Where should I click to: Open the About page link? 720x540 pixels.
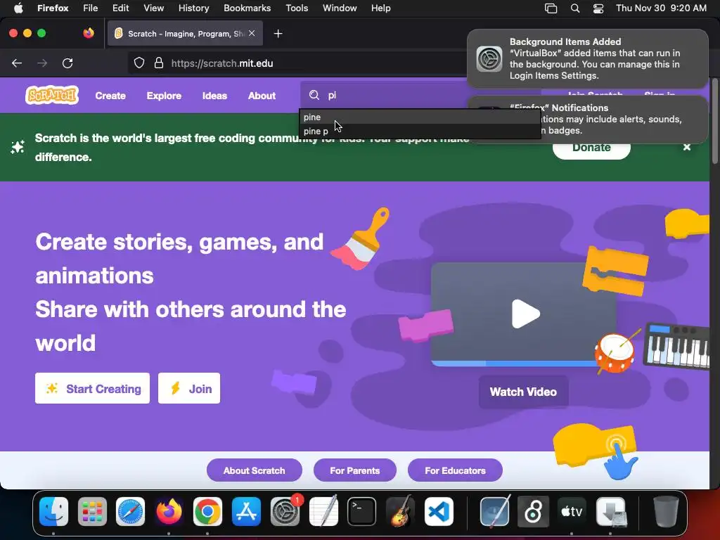tap(262, 96)
